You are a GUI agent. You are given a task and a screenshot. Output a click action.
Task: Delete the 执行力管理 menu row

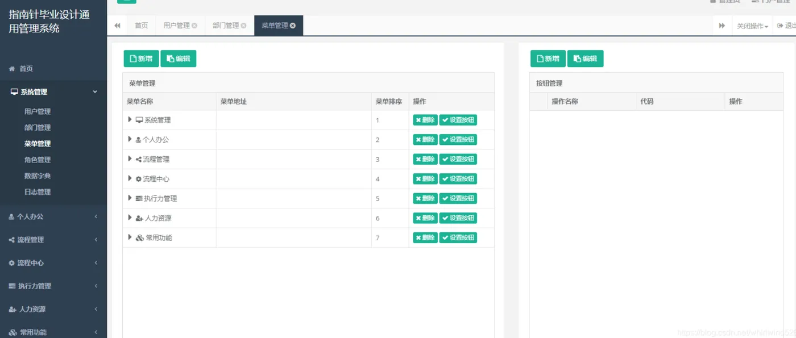coord(425,198)
